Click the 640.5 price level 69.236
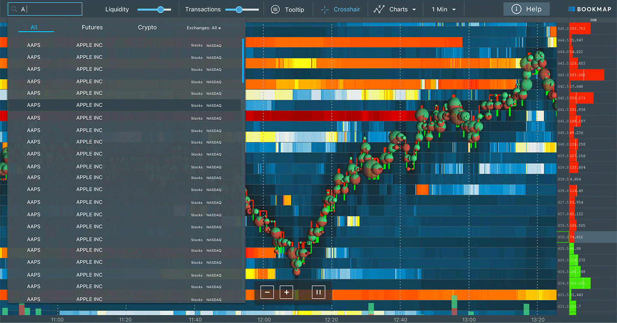This screenshot has width=617, height=323. [576, 133]
